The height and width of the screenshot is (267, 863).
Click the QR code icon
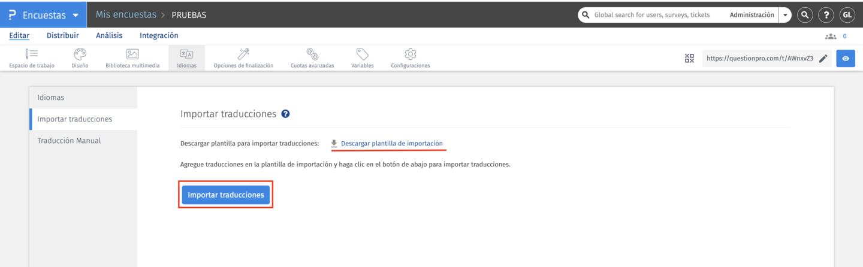689,59
